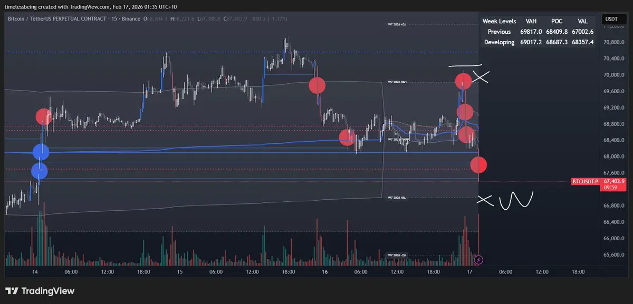Image resolution: width=633 pixels, height=304 pixels.
Task: Click the Week Levels table header
Action: coord(499,21)
